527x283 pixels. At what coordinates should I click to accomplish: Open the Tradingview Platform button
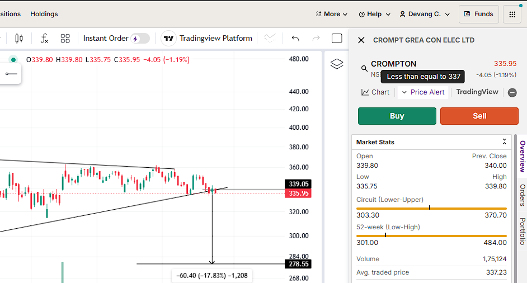[206, 39]
